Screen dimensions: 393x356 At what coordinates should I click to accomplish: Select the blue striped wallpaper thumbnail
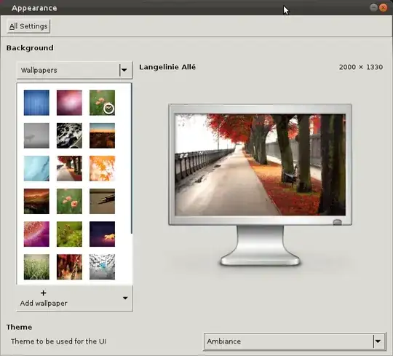click(x=36, y=103)
